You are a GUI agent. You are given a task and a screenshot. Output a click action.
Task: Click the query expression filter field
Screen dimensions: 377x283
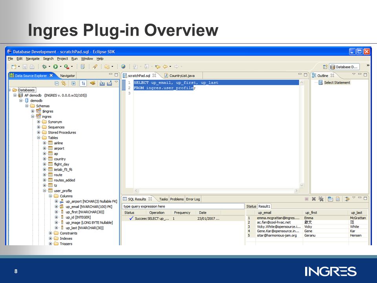183,206
